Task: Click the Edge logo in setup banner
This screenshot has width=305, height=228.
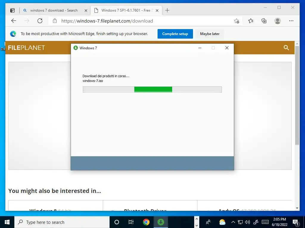Action: click(13, 34)
